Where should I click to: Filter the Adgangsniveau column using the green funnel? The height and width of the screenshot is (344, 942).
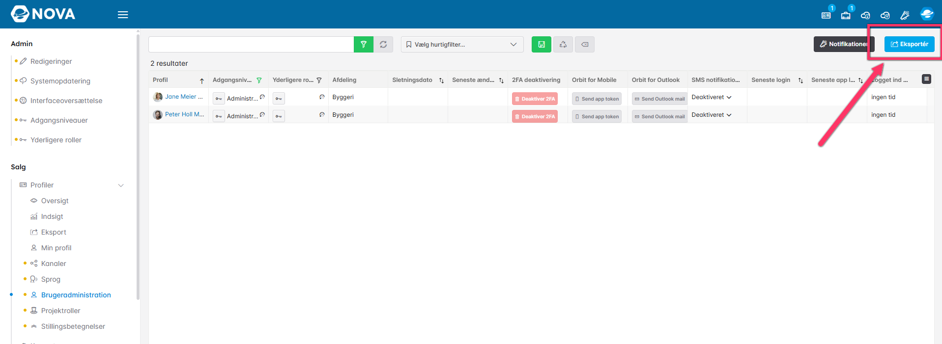click(x=259, y=80)
